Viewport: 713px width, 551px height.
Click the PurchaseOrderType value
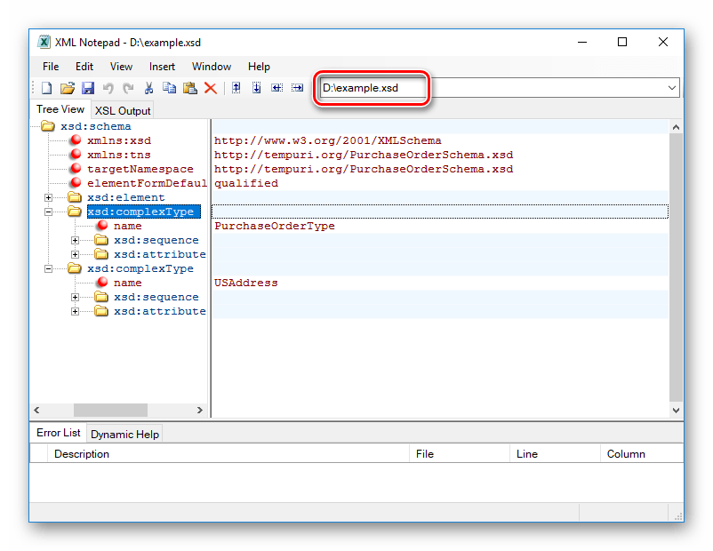pos(275,226)
